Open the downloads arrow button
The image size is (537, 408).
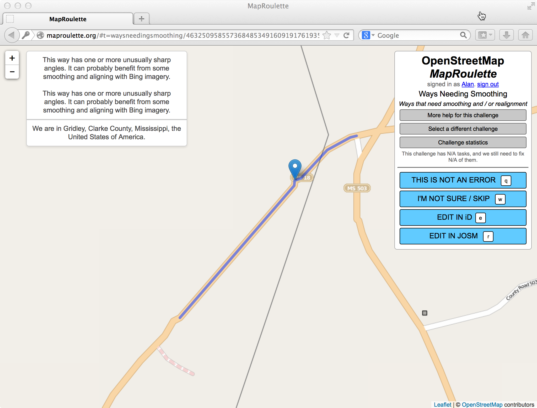pyautogui.click(x=506, y=35)
